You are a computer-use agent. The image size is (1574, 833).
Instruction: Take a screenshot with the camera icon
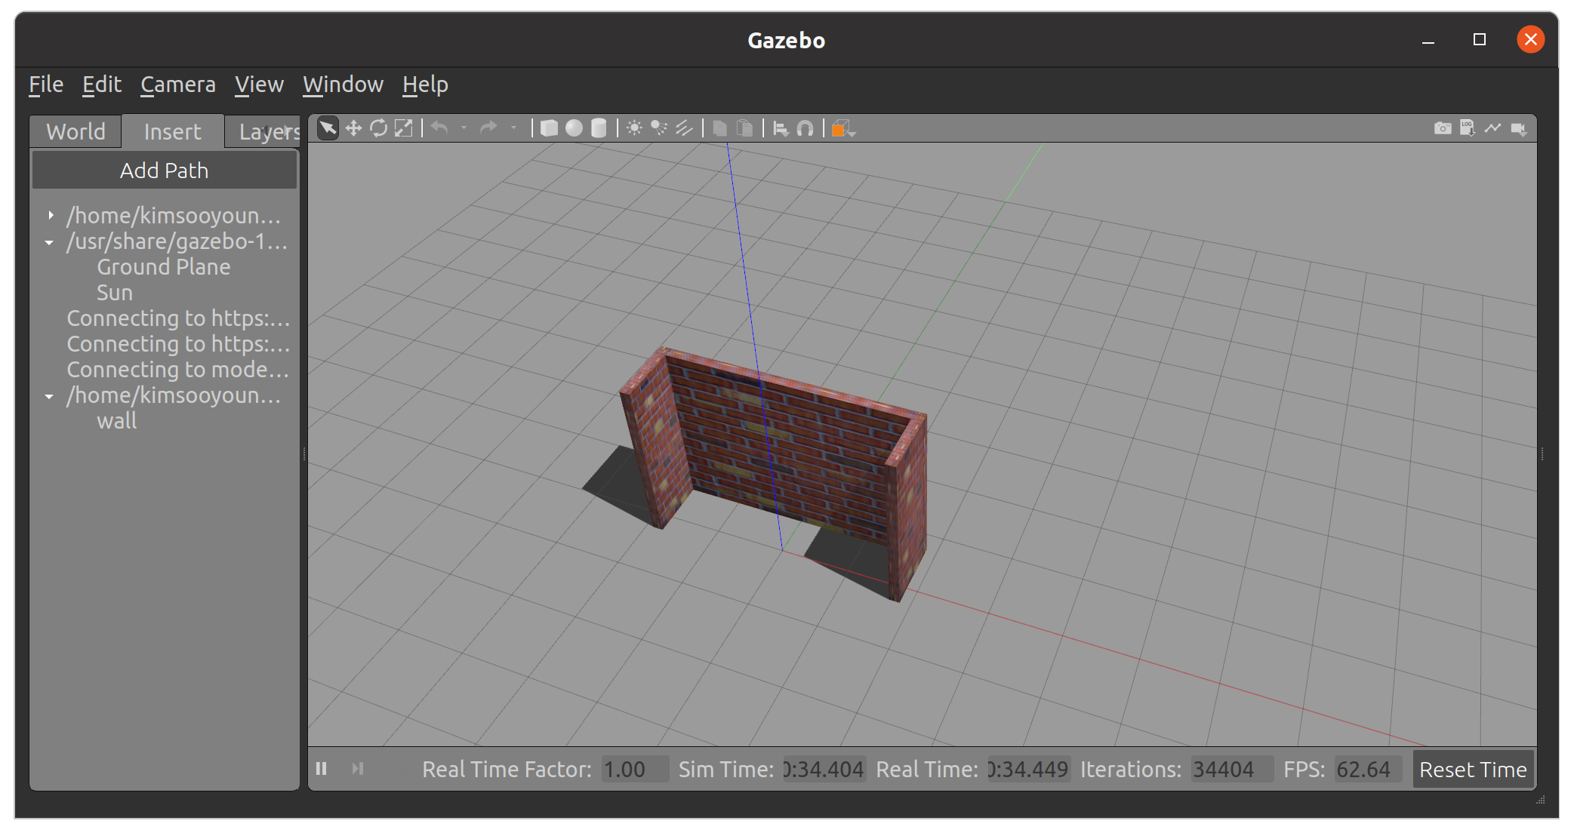coord(1443,128)
